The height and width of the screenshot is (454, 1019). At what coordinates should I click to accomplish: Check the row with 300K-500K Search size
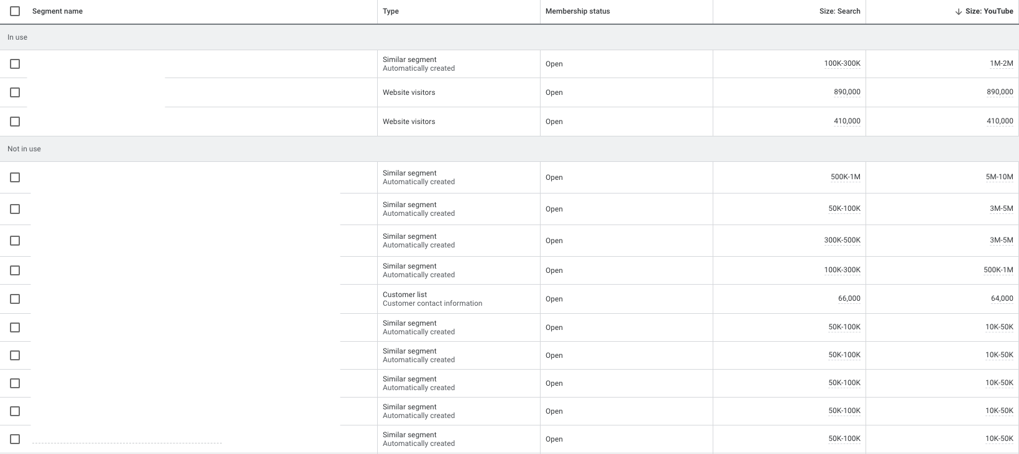15,241
